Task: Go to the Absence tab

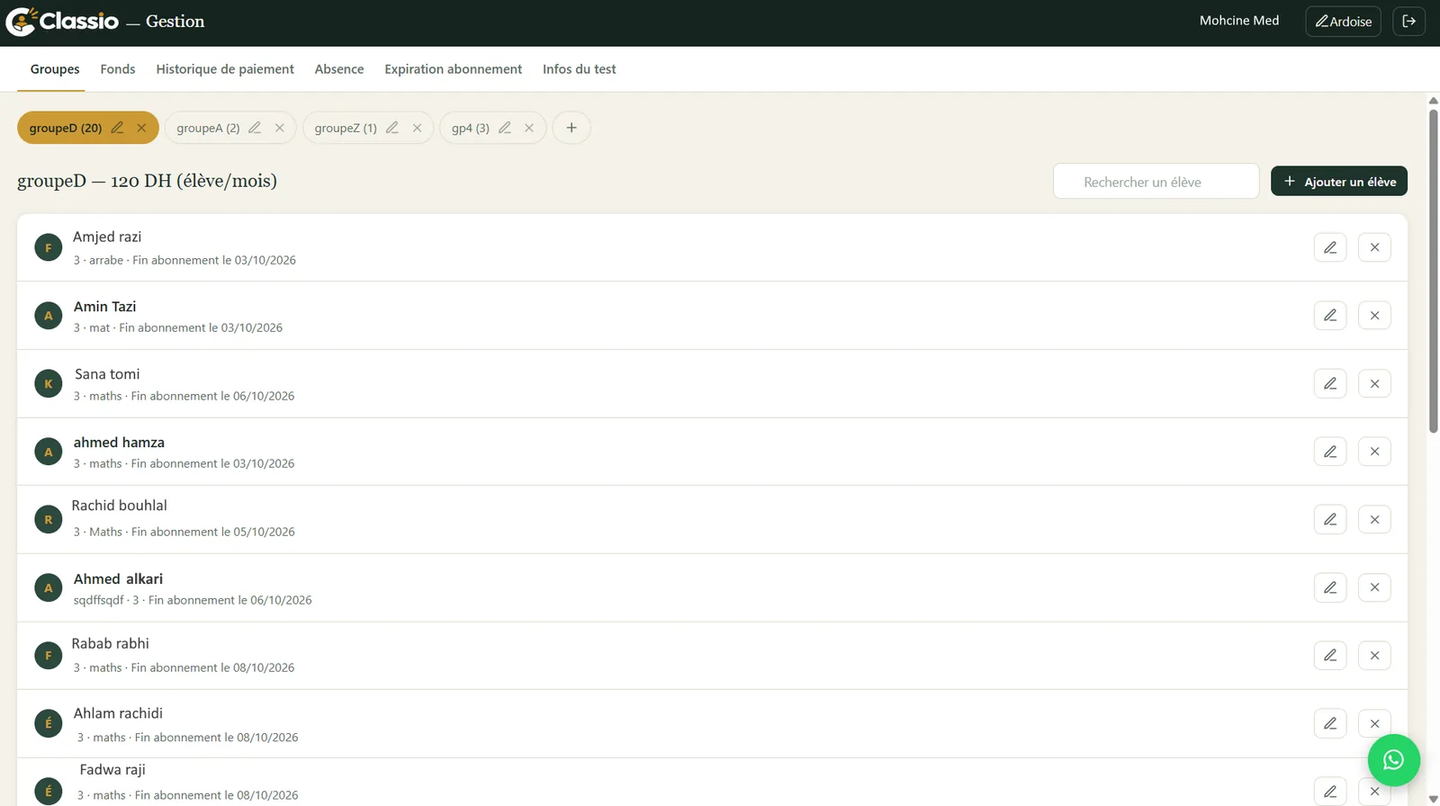Action: point(339,69)
